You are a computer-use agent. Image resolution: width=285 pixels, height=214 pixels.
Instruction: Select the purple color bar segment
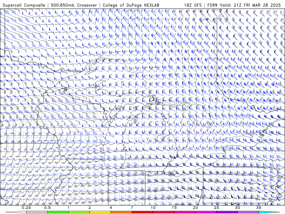(227, 212)
